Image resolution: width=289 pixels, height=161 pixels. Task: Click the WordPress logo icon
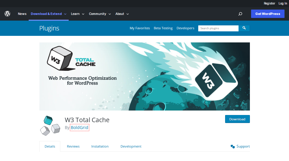7,14
